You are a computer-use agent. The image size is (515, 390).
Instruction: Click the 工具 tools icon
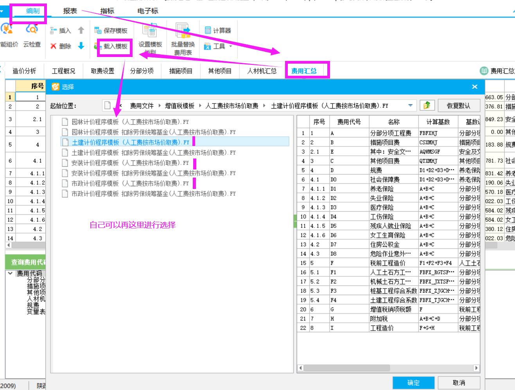[x=208, y=46]
